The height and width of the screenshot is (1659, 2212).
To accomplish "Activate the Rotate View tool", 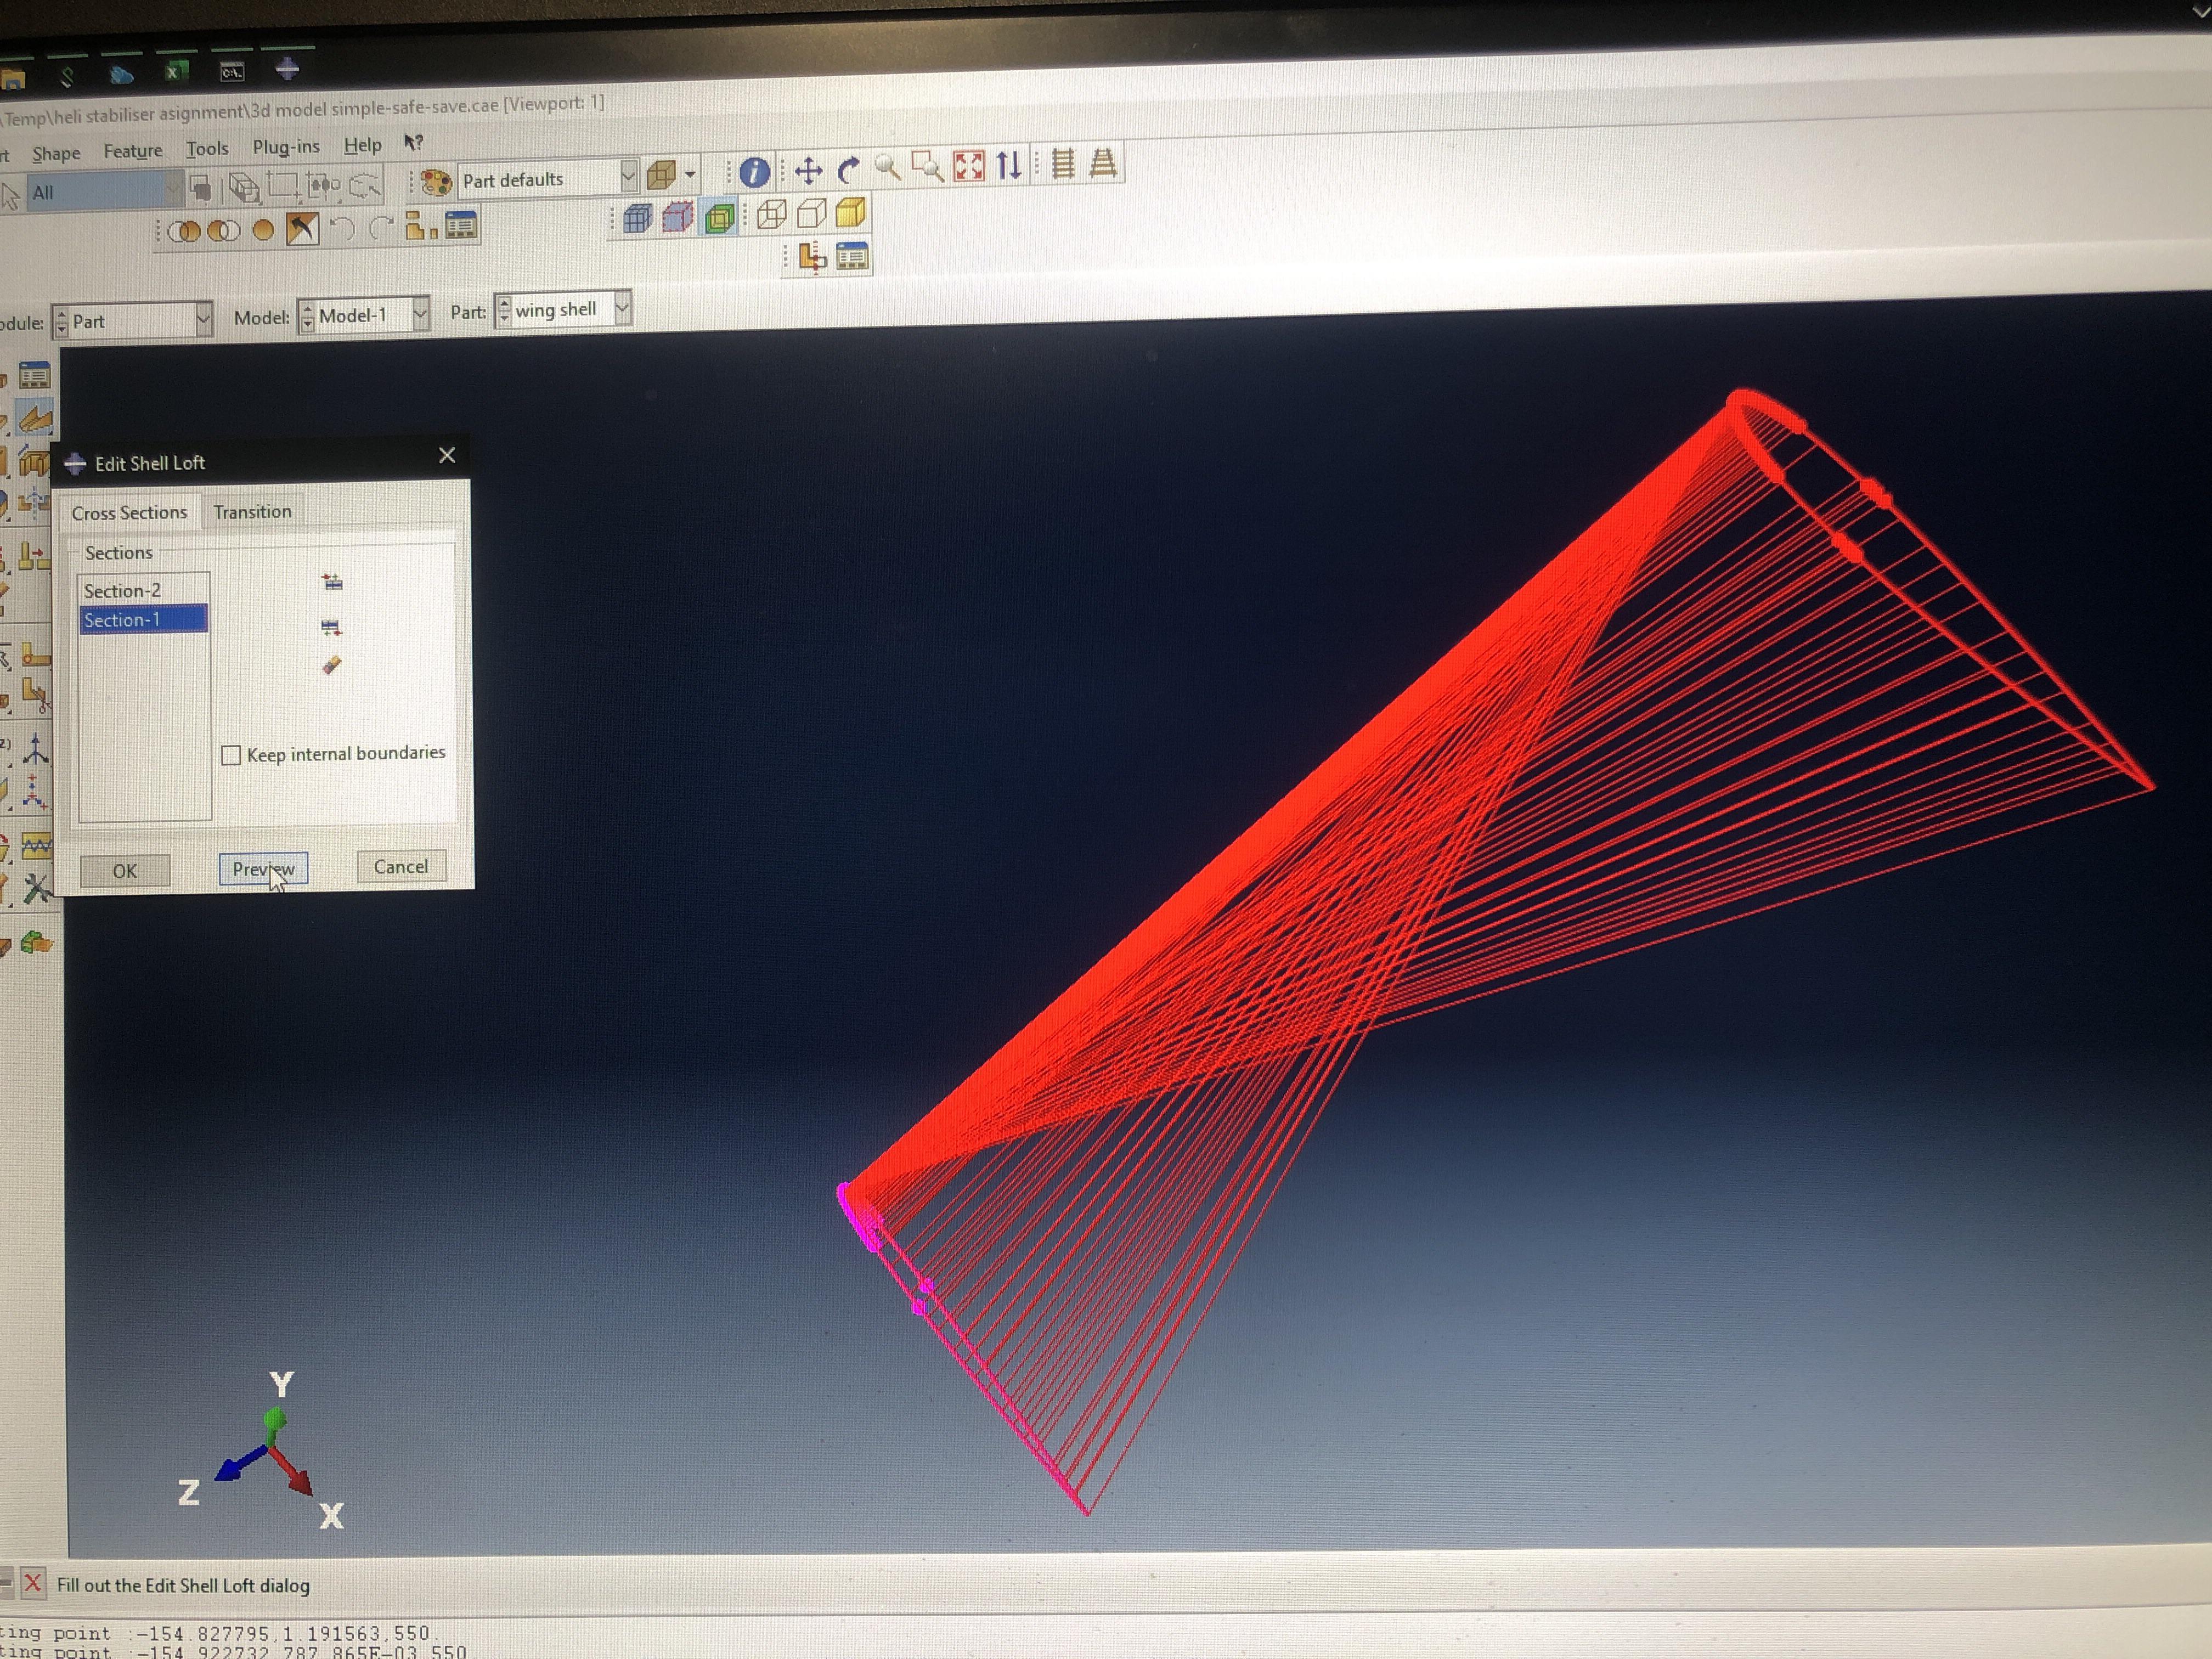I will [849, 170].
